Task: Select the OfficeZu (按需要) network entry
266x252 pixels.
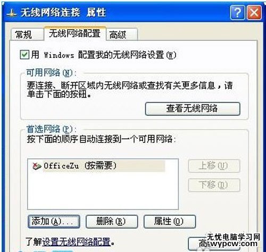Action: 99,166
